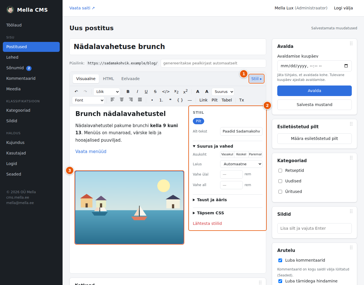Select the harbor image in the editor
The height and width of the screenshot is (285, 364).
pyautogui.click(x=129, y=207)
